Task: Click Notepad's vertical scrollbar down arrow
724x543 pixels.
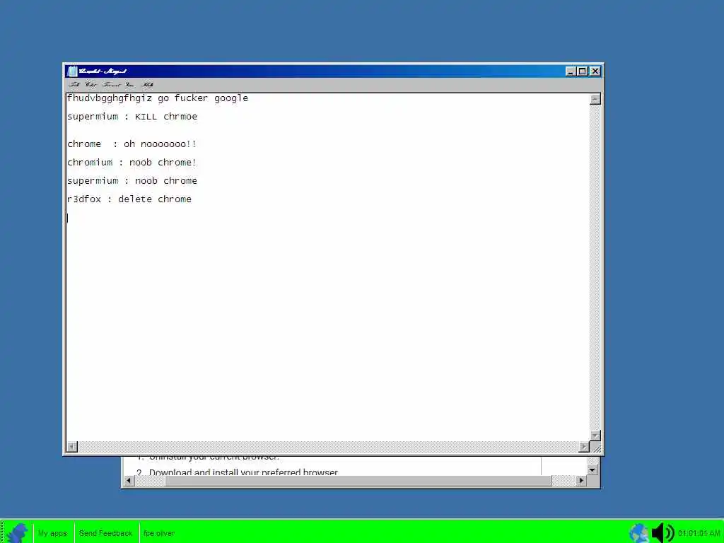Action: (x=595, y=436)
